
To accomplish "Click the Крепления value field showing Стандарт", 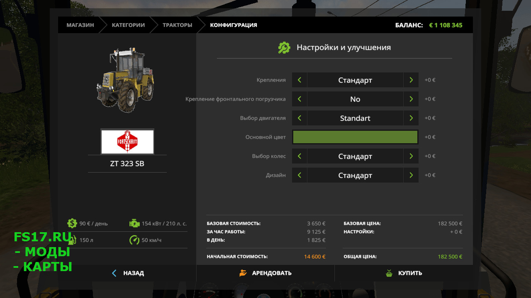I will point(355,80).
